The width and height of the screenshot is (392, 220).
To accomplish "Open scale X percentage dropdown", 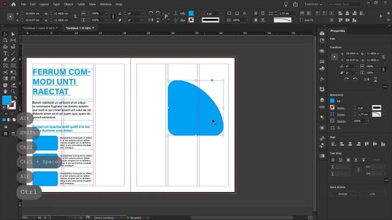I will pos(107,13).
